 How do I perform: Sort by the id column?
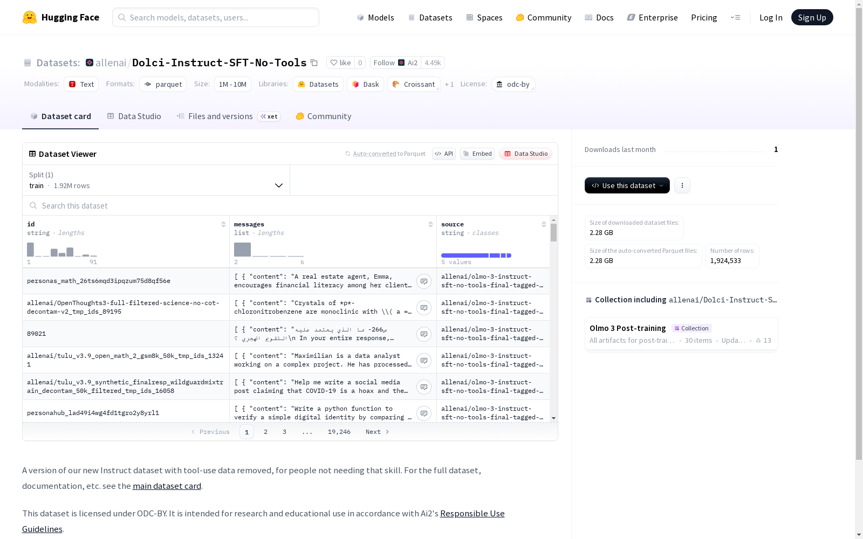tap(223, 224)
